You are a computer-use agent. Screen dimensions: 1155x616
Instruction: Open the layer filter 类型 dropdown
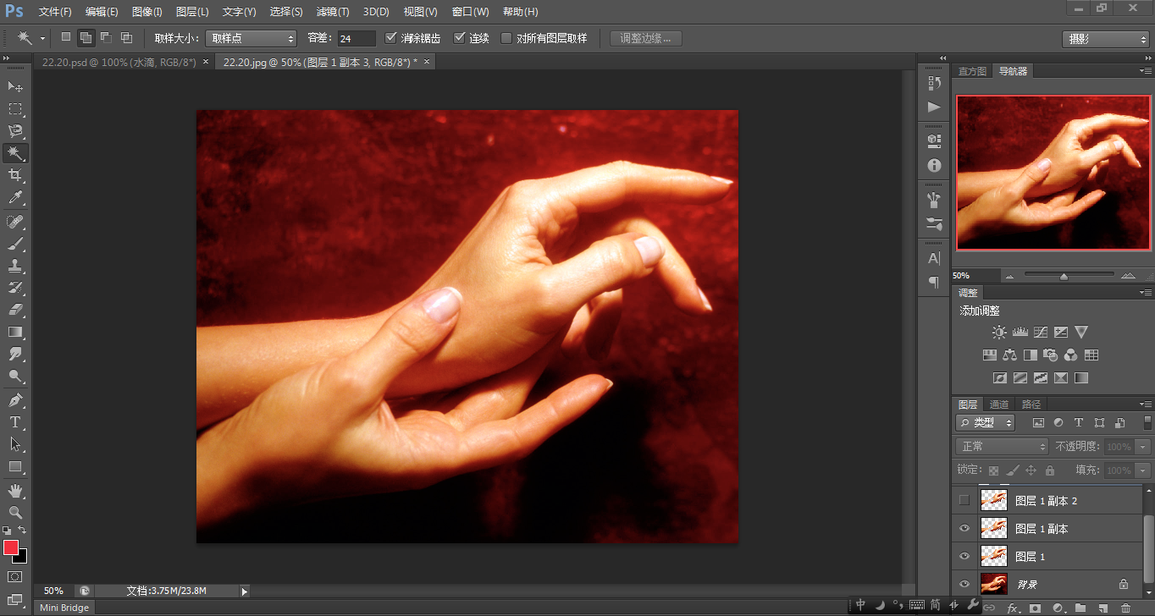pyautogui.click(x=986, y=422)
